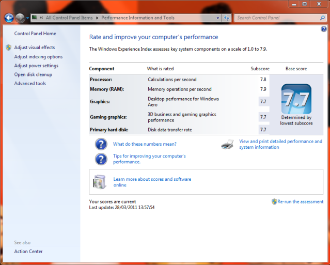
Task: Expand the arrow after All Control Panel Items
Action: coord(97,18)
